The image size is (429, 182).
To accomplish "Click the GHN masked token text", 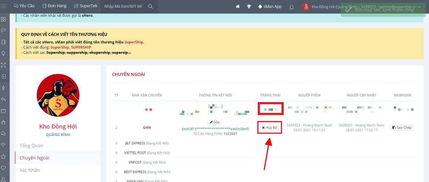I will [215, 129].
